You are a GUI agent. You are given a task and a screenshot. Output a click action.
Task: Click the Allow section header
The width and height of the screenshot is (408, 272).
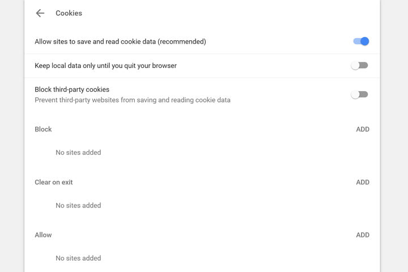pos(43,235)
